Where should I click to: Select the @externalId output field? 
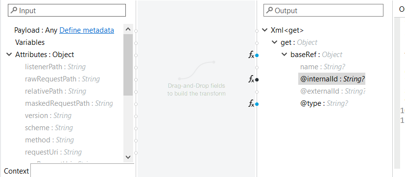pos(333,91)
